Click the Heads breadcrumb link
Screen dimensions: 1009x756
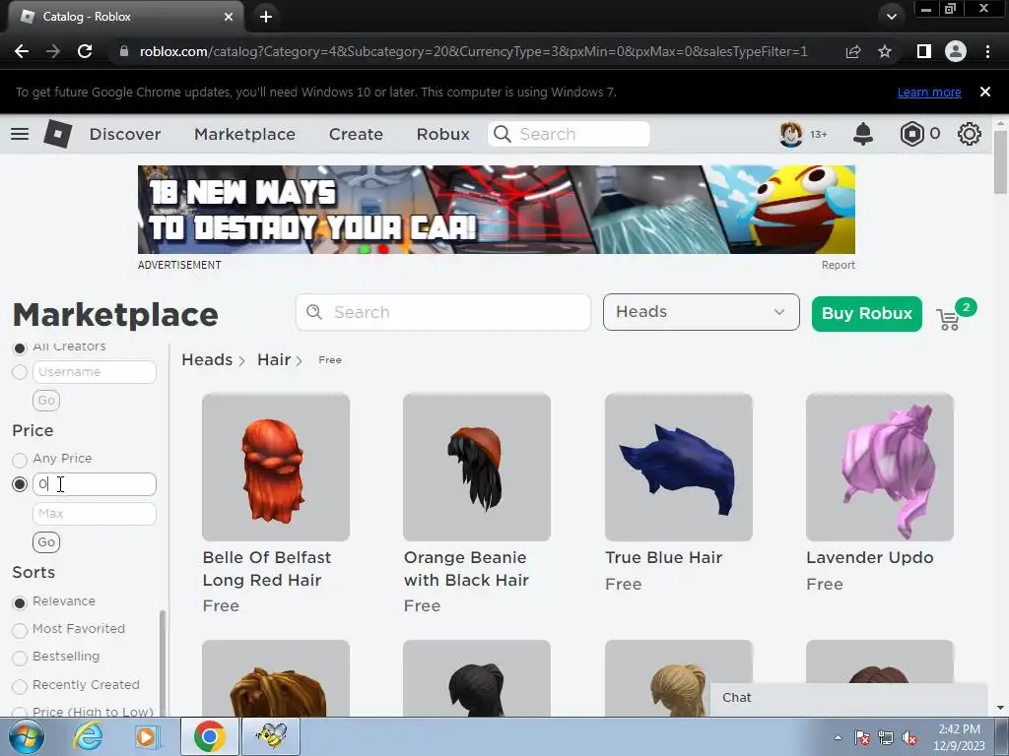(207, 359)
